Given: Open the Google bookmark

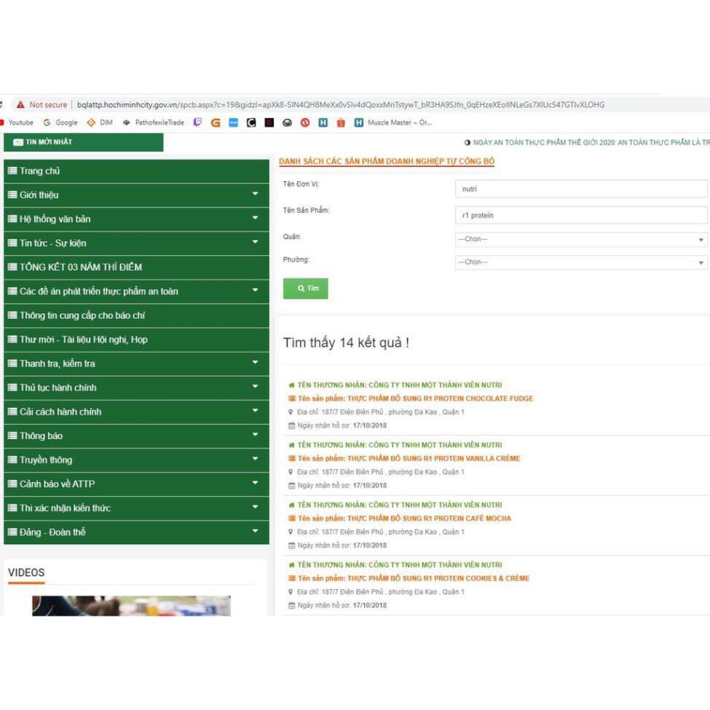Looking at the screenshot, I should tap(60, 123).
